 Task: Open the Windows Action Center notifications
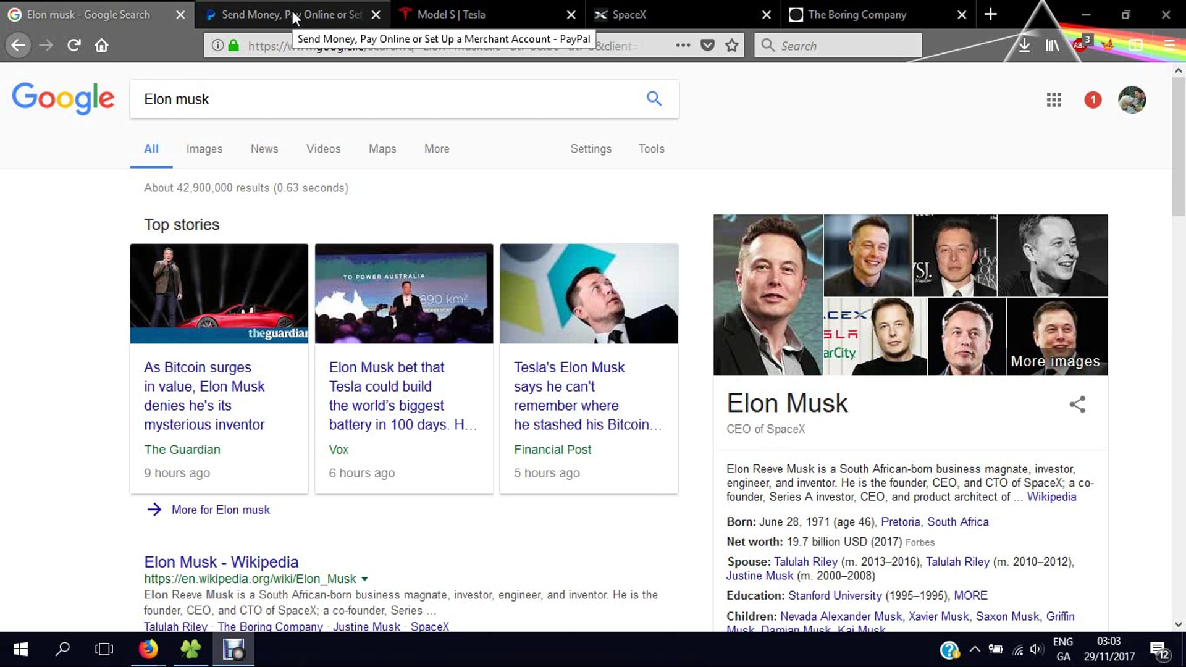tap(1159, 650)
